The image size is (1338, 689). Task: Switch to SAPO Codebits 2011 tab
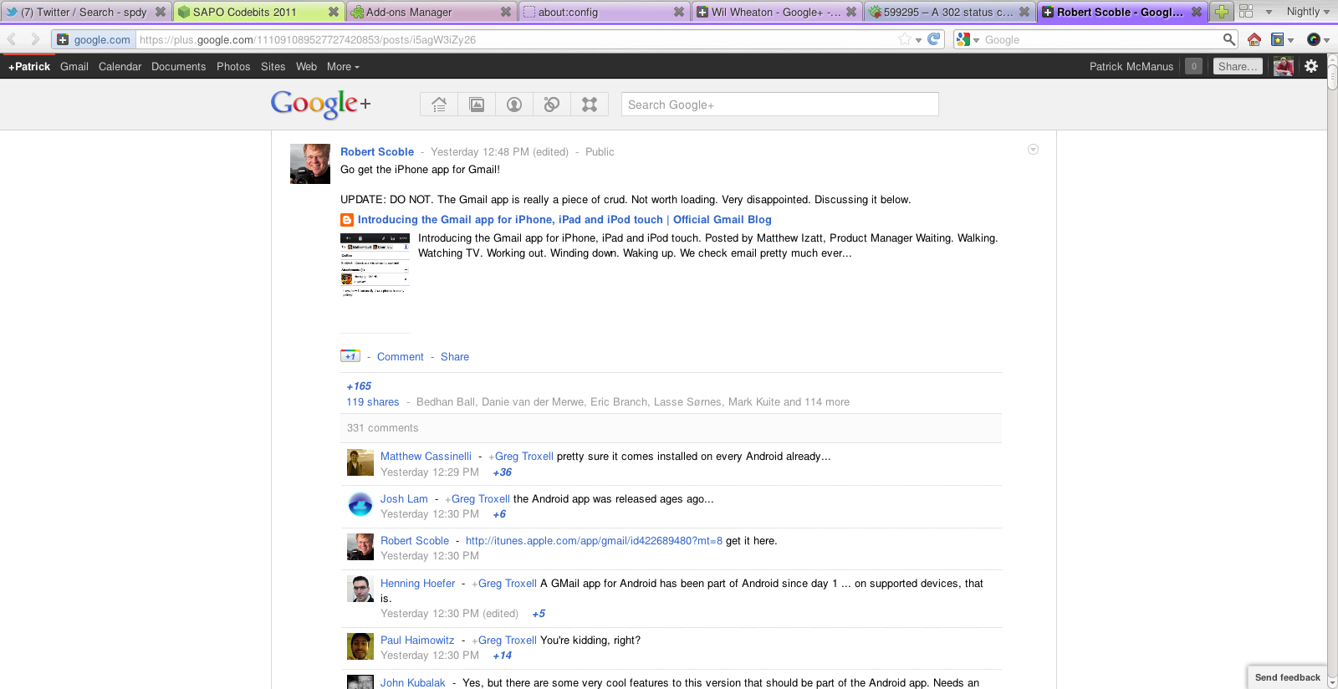(258, 12)
